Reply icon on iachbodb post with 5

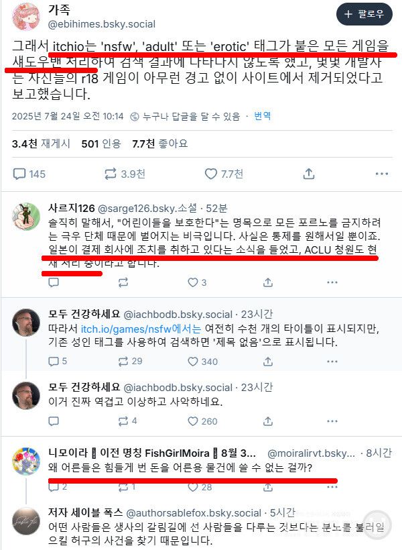point(58,362)
